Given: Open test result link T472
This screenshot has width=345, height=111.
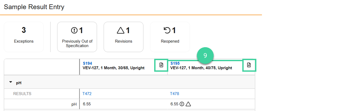Looking at the screenshot, I should (87, 94).
